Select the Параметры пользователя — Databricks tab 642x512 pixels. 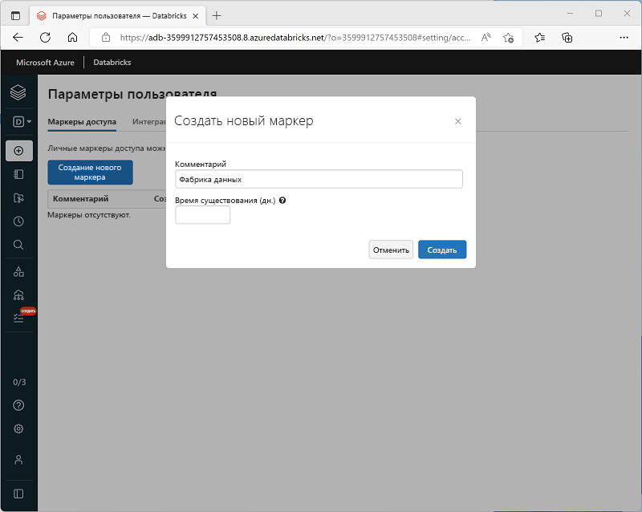coord(117,16)
